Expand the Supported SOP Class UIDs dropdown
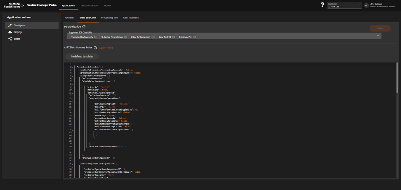This screenshot has height=190, width=401. (x=377, y=36)
